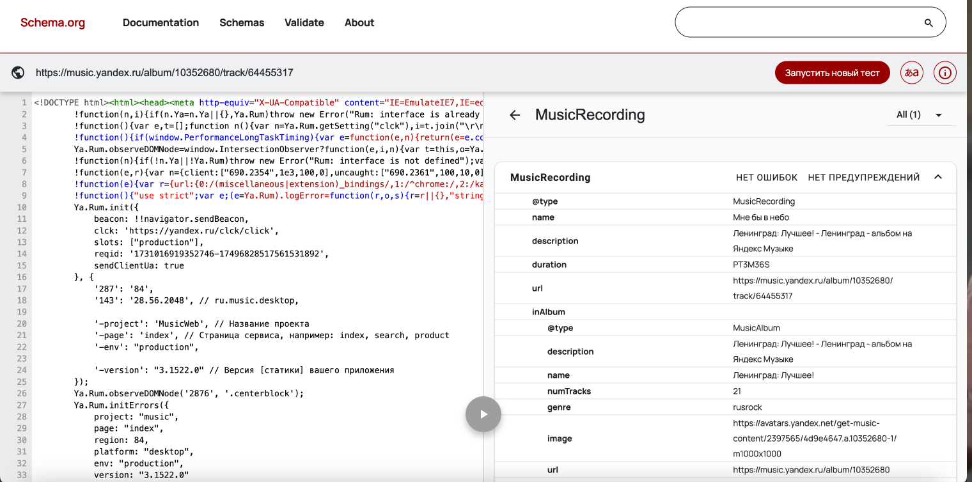This screenshot has width=972, height=482.
Task: Open the Documentation menu
Action: 161,23
